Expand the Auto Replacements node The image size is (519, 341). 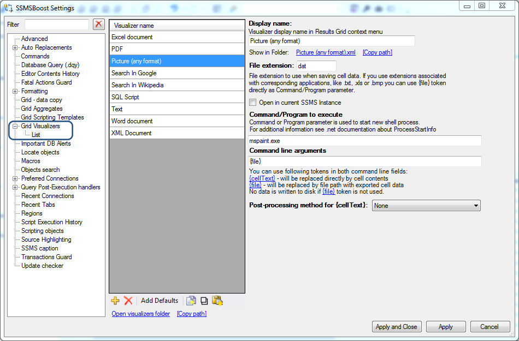(x=15, y=47)
